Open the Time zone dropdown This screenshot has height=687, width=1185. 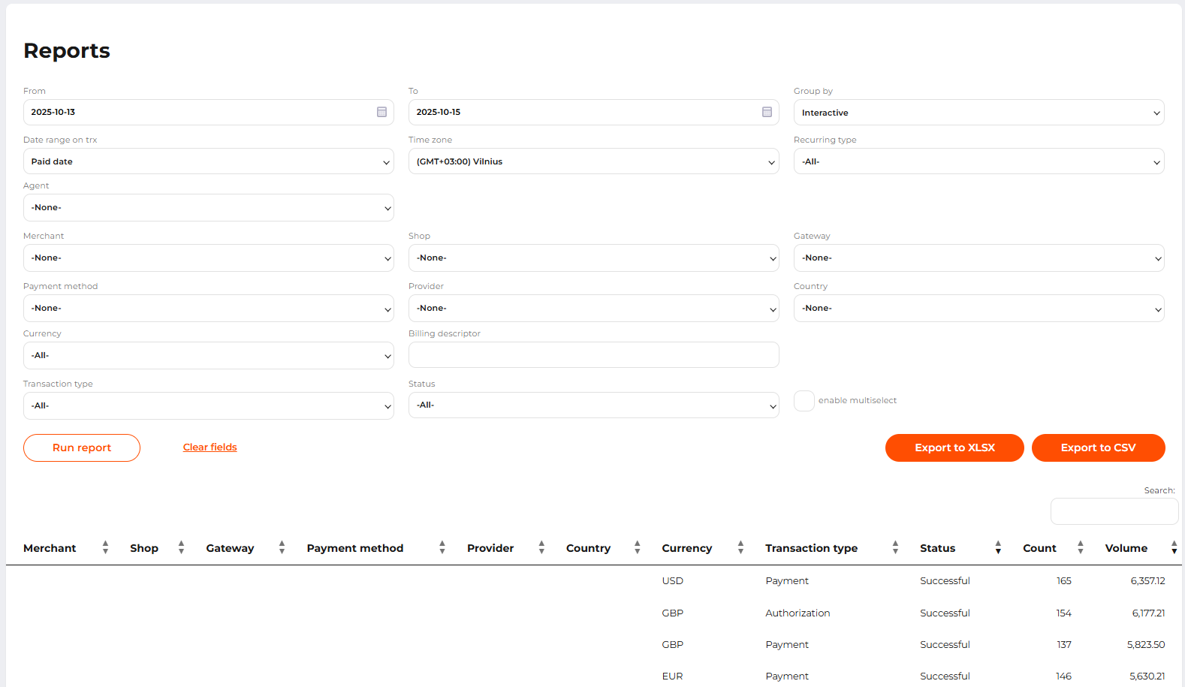coord(593,161)
